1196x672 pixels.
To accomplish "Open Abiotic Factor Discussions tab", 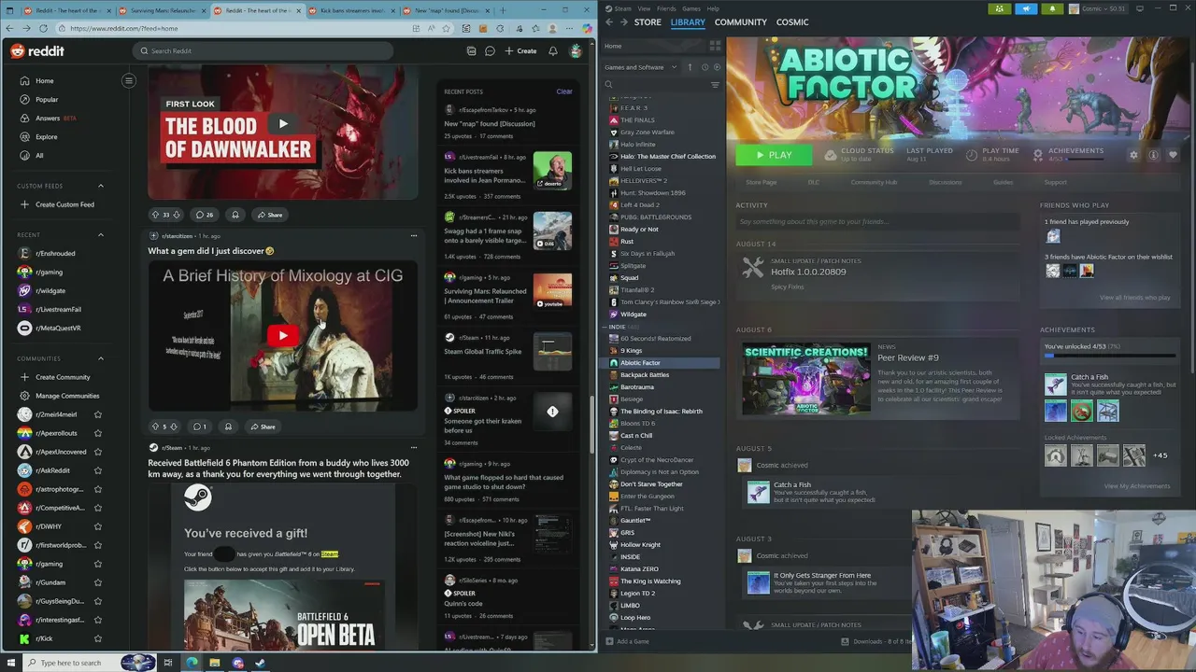I will (x=946, y=182).
